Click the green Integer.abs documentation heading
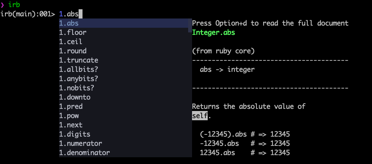This screenshot has height=164, width=372. click(213, 32)
